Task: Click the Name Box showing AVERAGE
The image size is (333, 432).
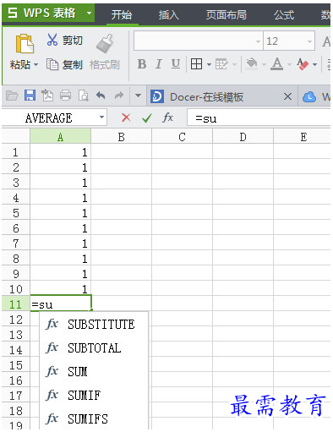Action: coord(49,118)
